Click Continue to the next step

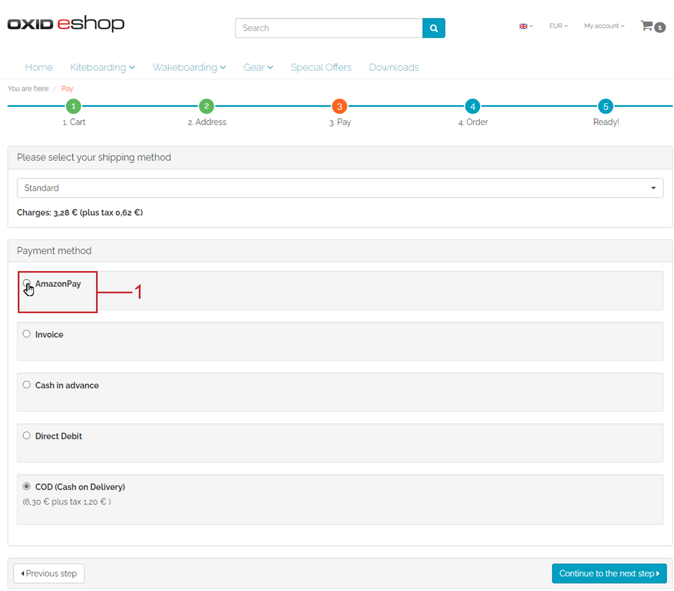[609, 573]
